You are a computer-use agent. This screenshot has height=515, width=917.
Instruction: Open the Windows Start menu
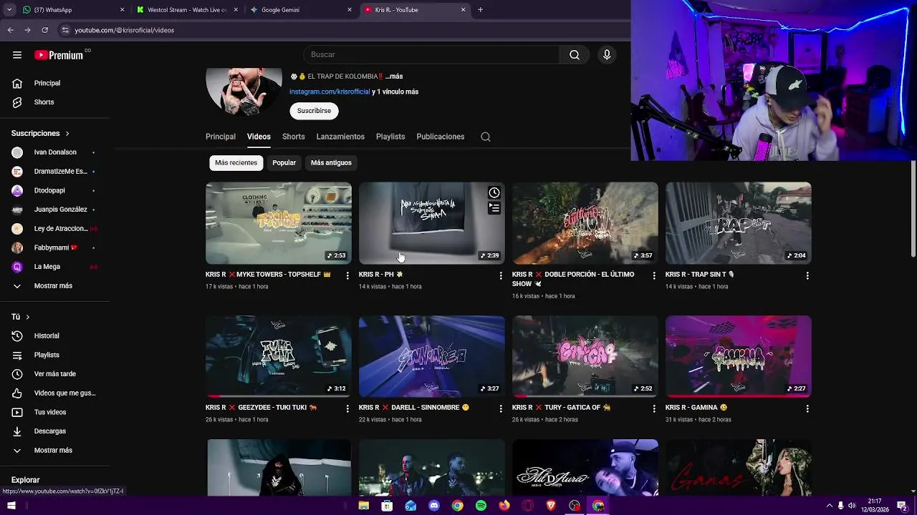point(11,506)
